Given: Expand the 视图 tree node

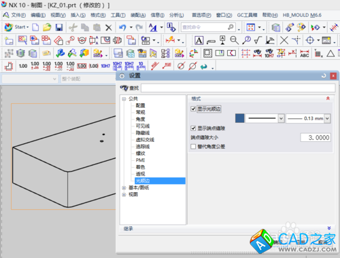Looking at the screenshot, I should tap(124, 195).
